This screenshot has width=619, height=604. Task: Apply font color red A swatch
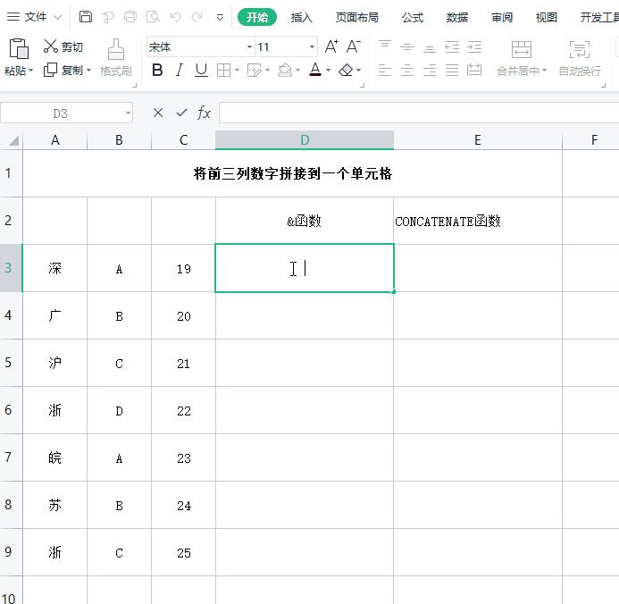point(315,70)
